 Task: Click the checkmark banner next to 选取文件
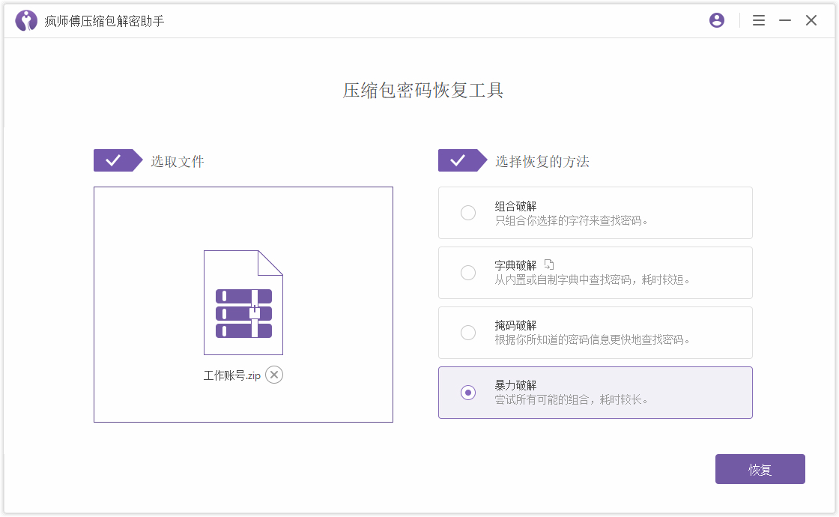[x=118, y=160]
